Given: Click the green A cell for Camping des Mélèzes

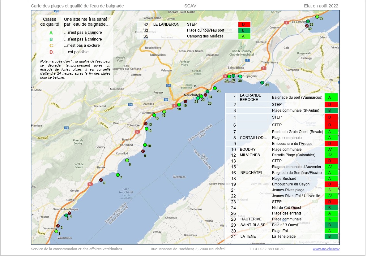Looking at the screenshot, I should tap(244, 36).
